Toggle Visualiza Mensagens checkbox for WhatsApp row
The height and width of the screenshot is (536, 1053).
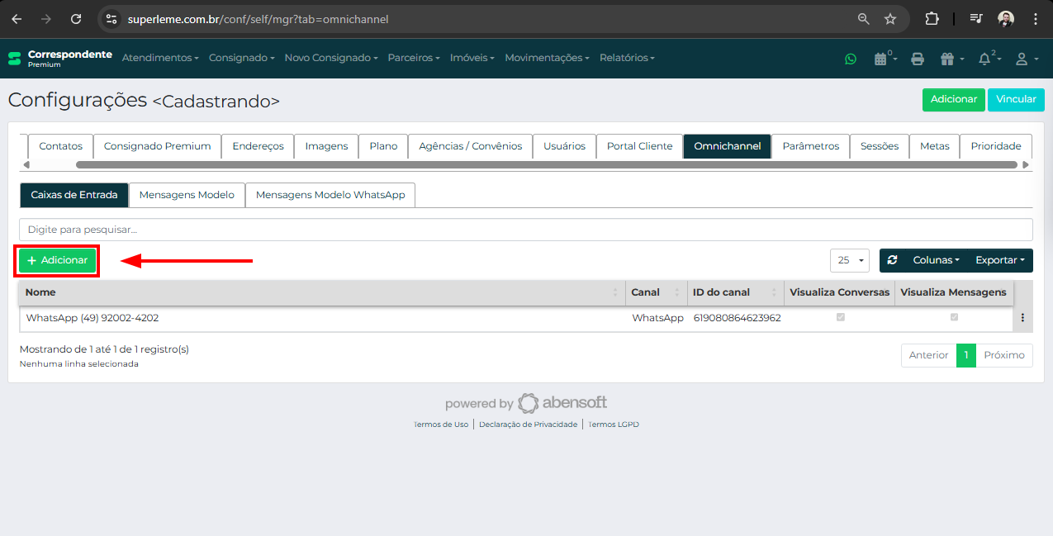pyautogui.click(x=954, y=317)
